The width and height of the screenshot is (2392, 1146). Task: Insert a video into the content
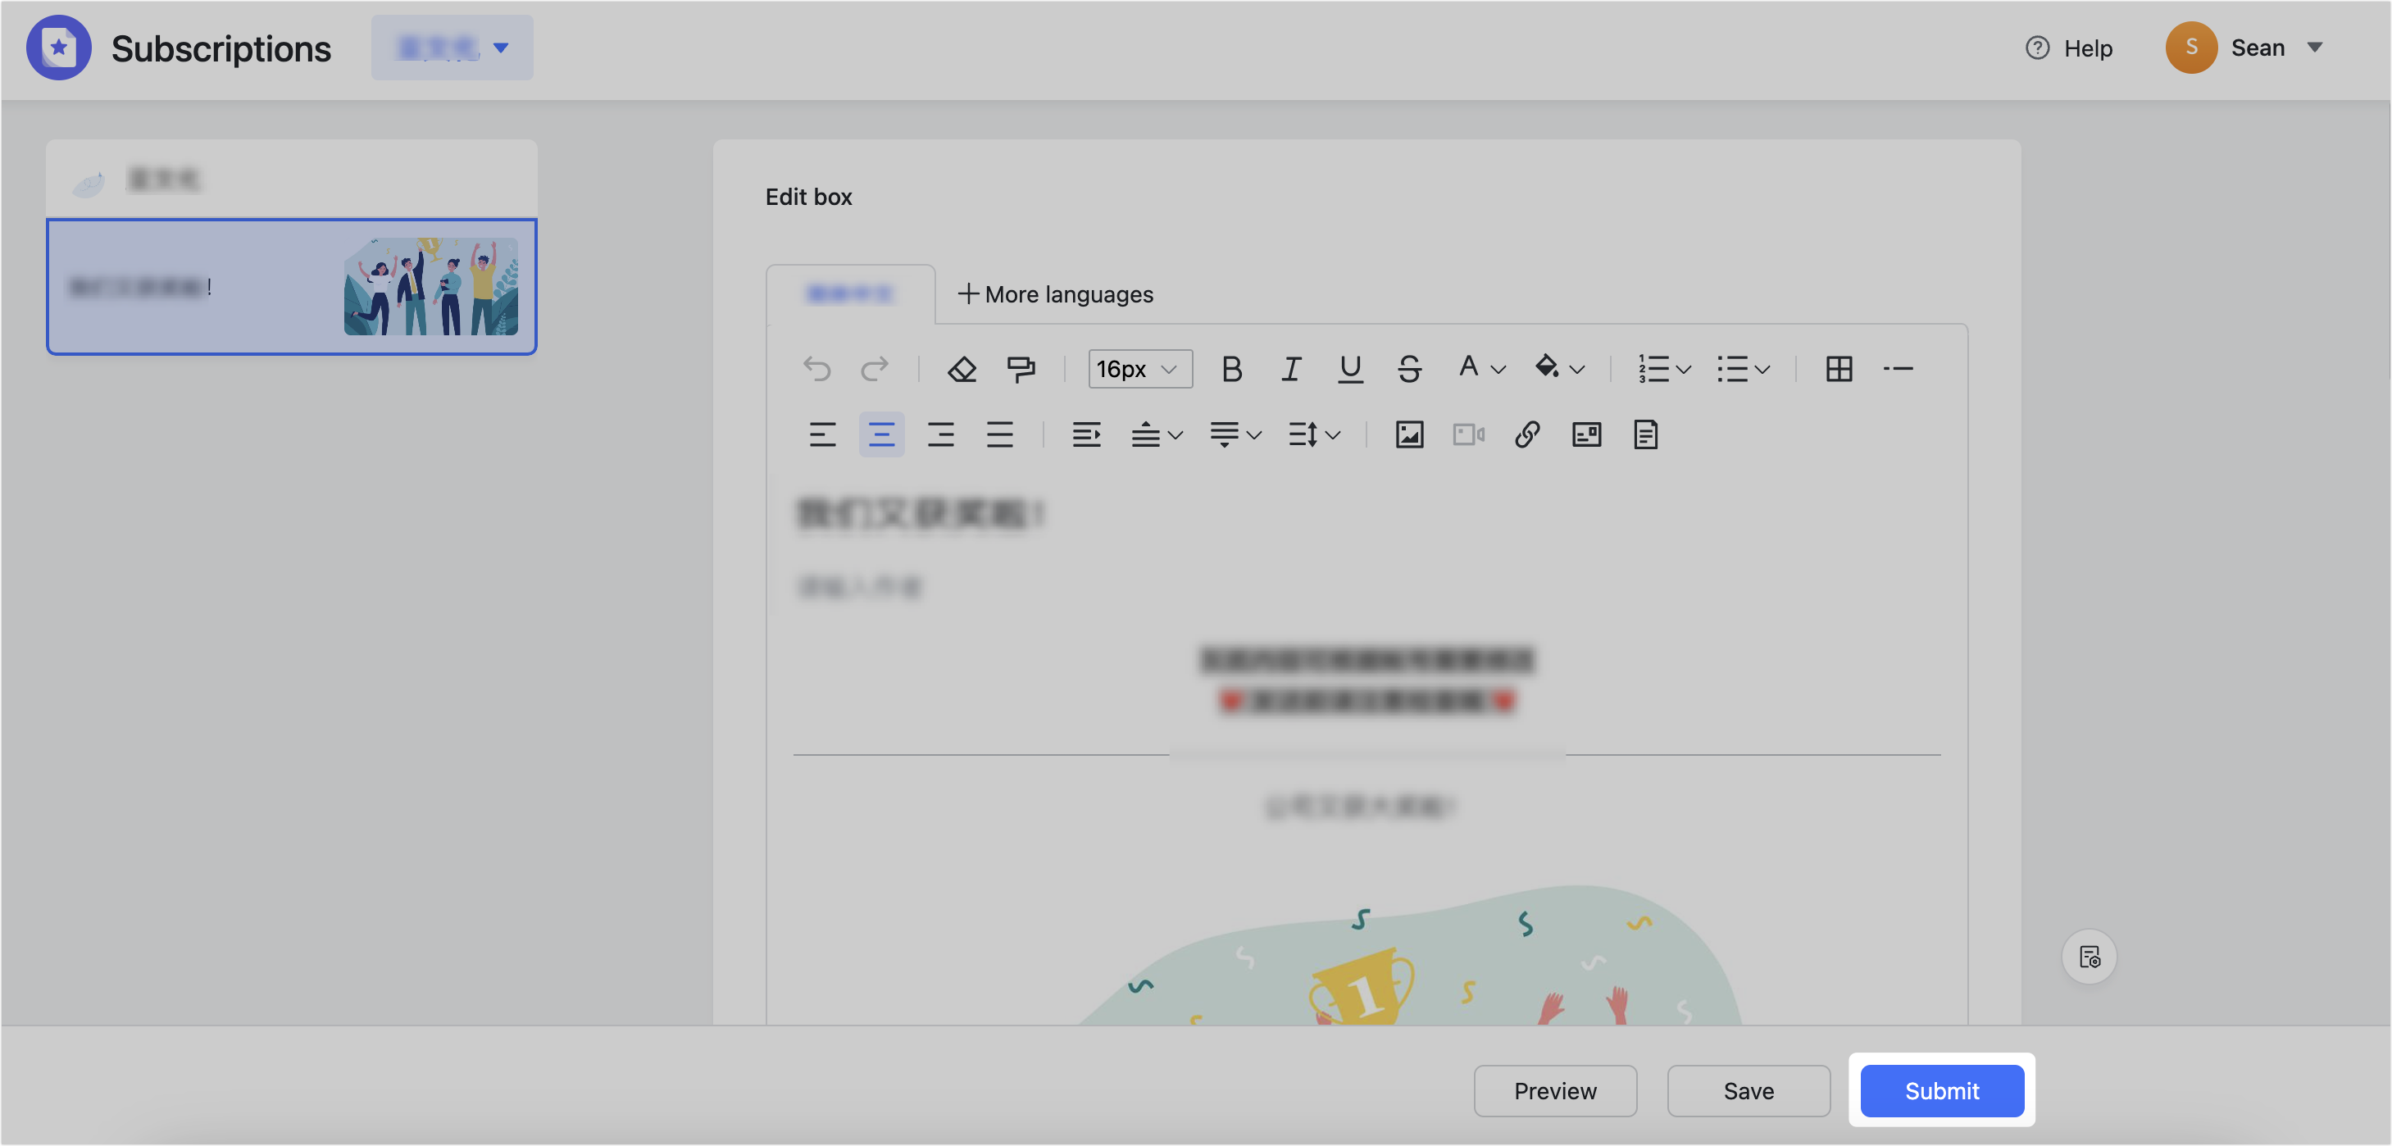pyautogui.click(x=1467, y=434)
